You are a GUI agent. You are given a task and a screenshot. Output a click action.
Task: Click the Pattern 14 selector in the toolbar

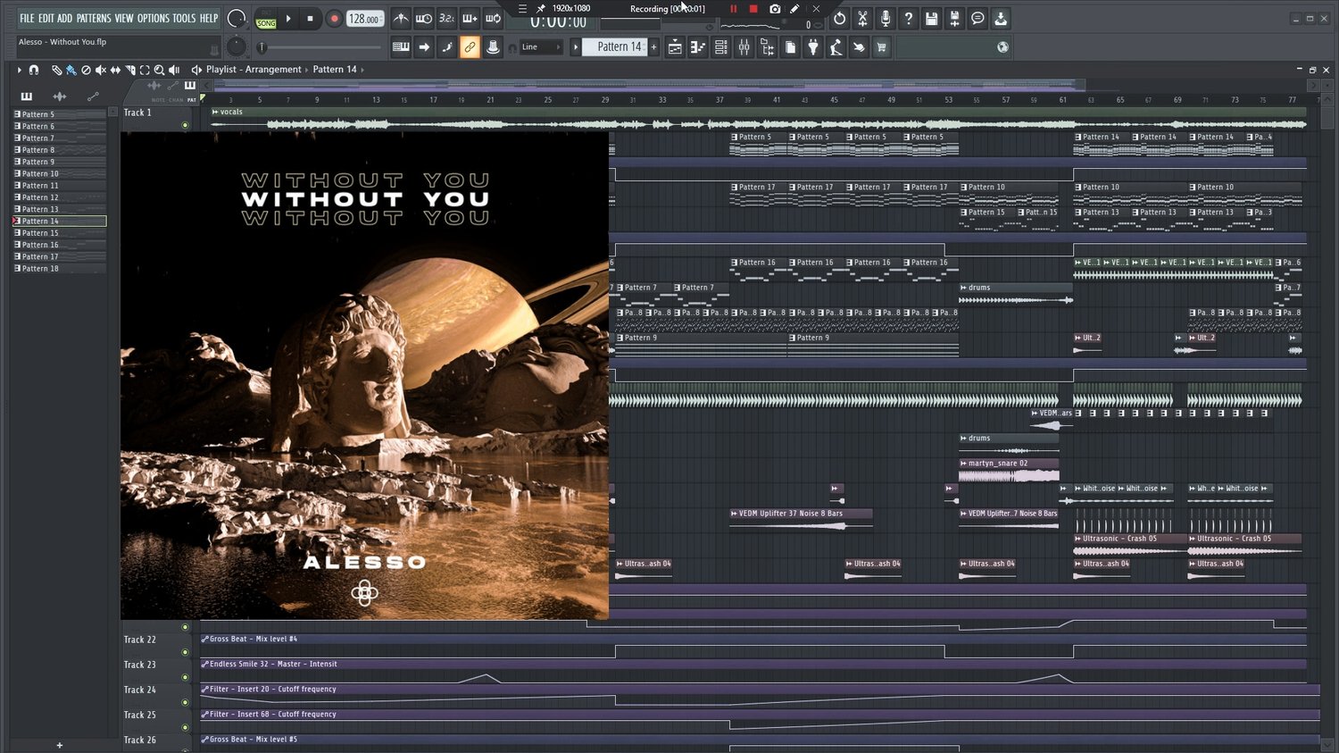point(615,47)
